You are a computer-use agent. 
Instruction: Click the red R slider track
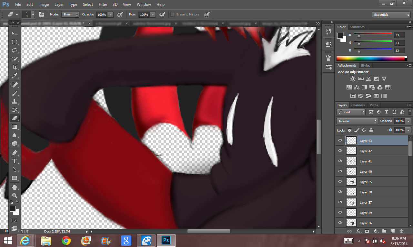click(373, 33)
